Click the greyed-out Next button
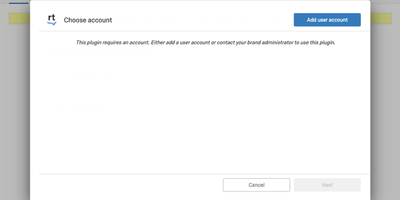This screenshot has width=400, height=200. point(327,185)
